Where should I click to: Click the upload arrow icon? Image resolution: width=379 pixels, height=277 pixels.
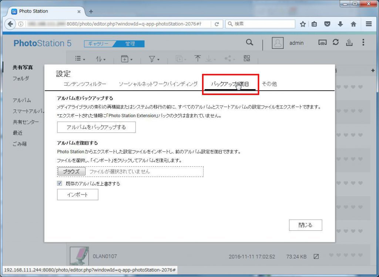click(198, 58)
